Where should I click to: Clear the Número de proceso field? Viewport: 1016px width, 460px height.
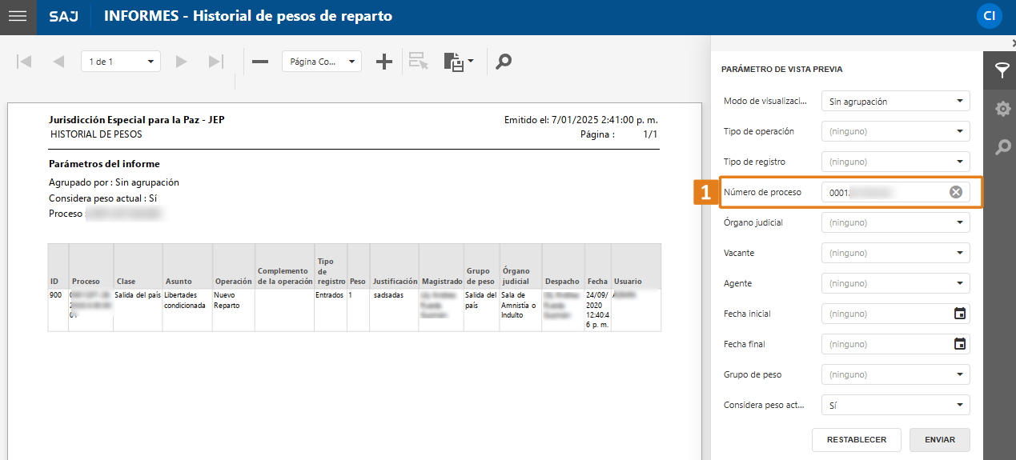(x=956, y=192)
